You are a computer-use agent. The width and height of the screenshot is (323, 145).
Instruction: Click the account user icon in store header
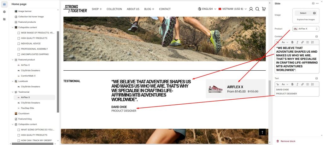251,9
